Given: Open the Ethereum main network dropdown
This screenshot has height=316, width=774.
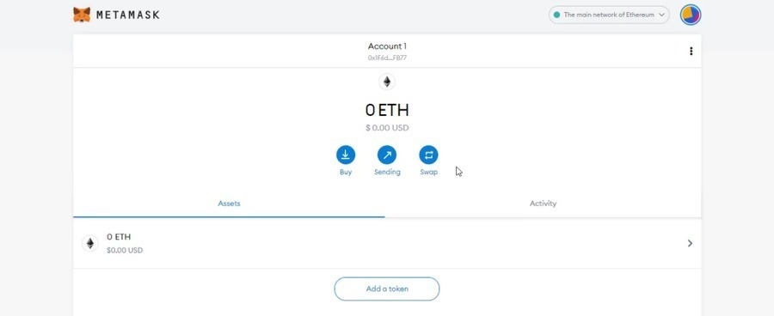Looking at the screenshot, I should coord(609,15).
